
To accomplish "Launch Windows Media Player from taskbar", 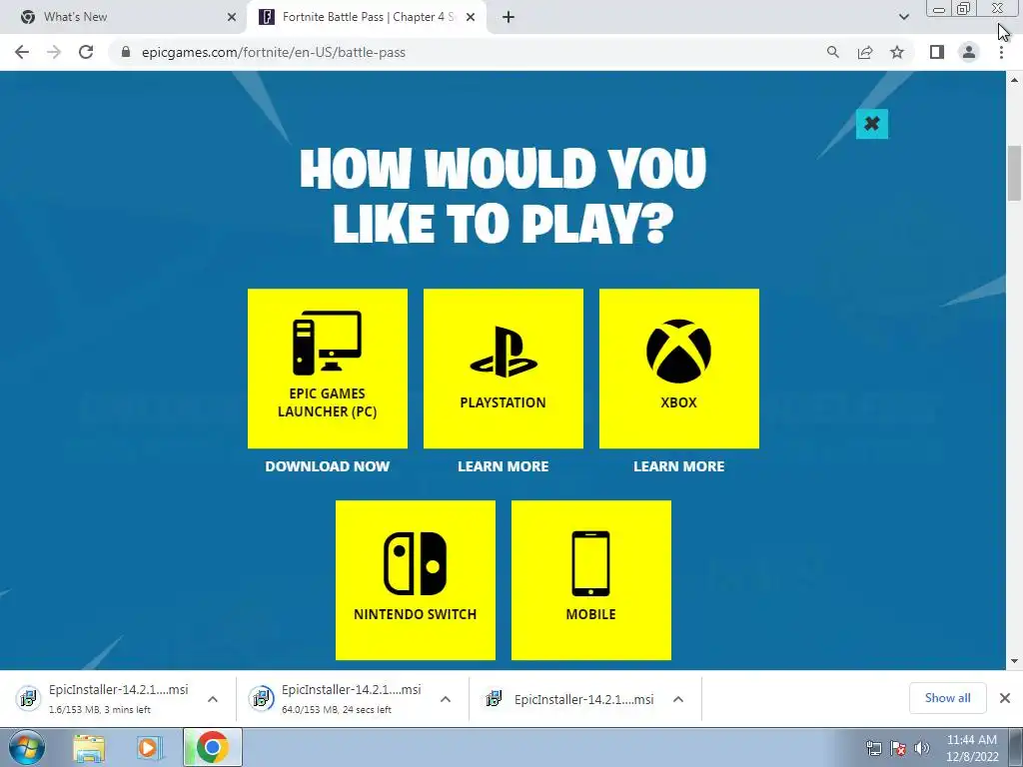I will pos(149,747).
